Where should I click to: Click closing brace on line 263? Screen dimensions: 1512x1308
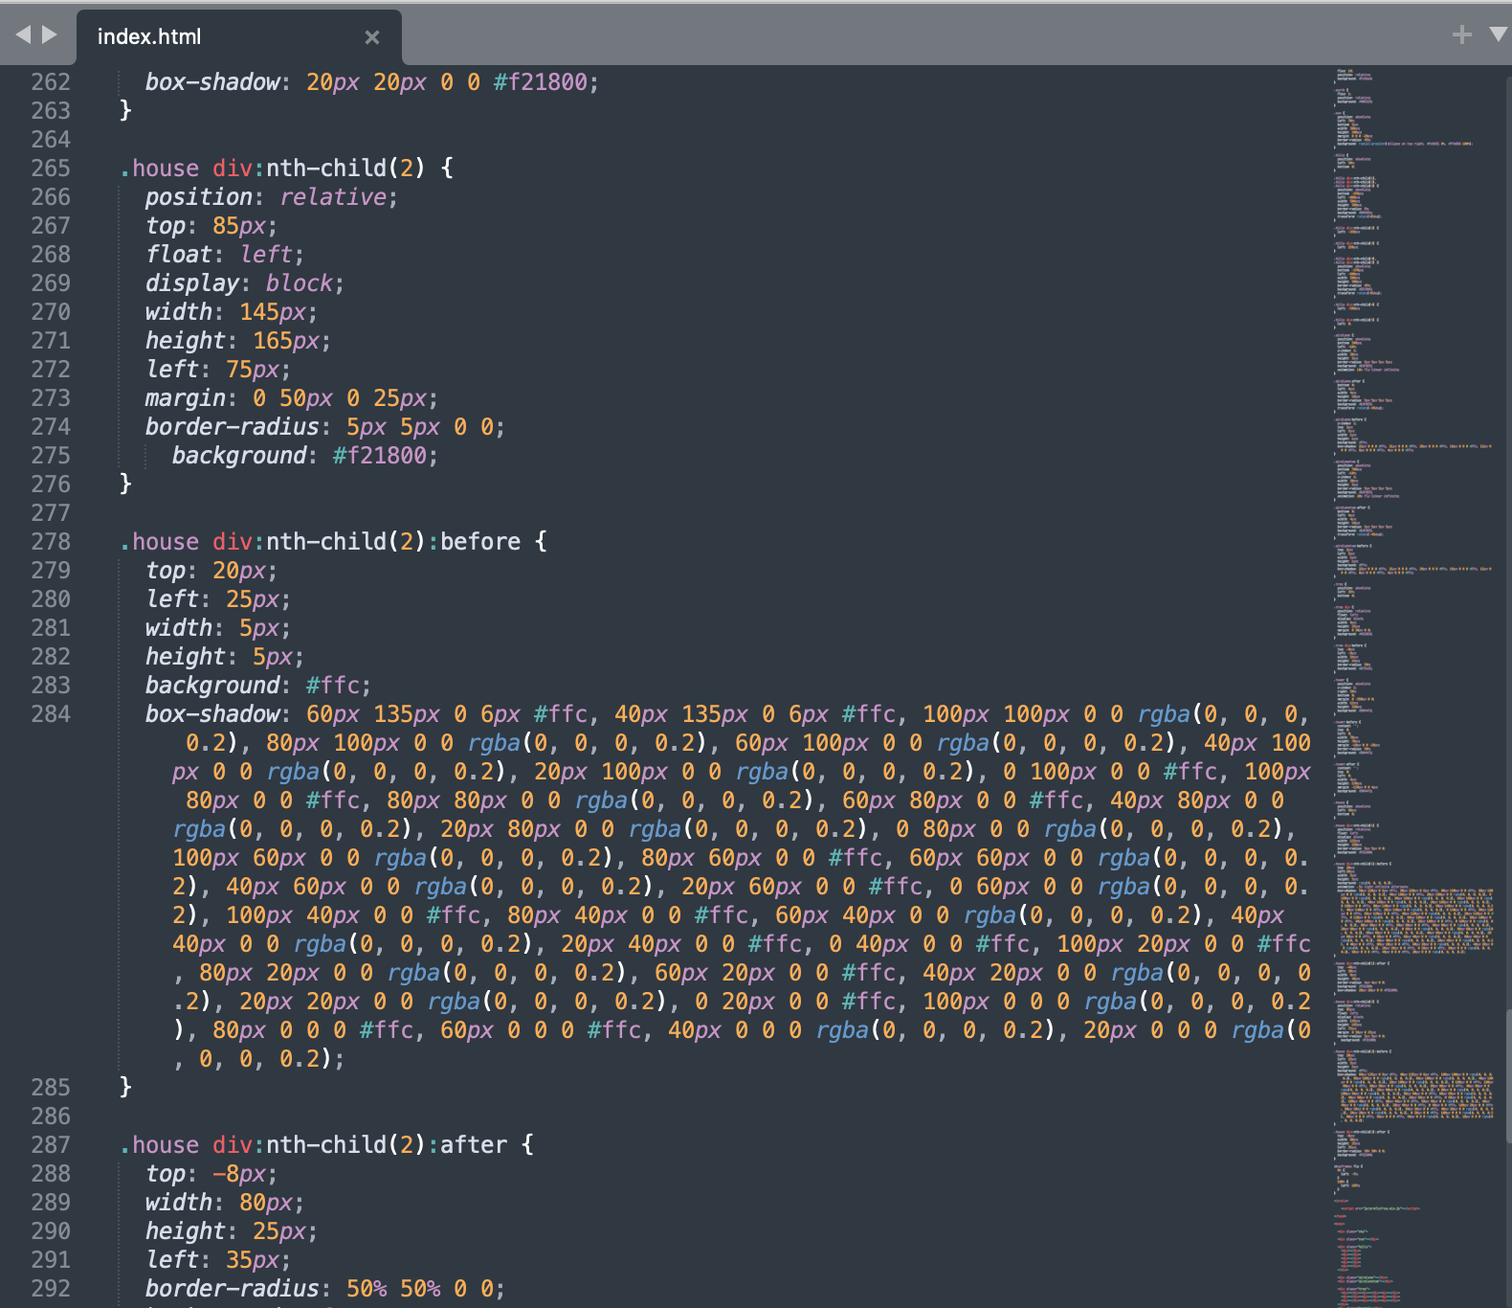125,111
